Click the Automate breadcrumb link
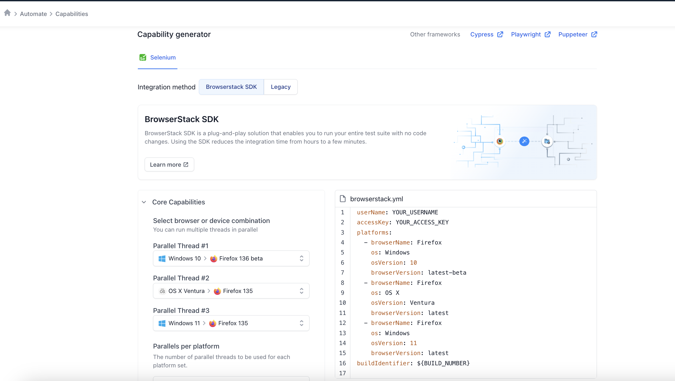The width and height of the screenshot is (675, 381). (x=32, y=14)
